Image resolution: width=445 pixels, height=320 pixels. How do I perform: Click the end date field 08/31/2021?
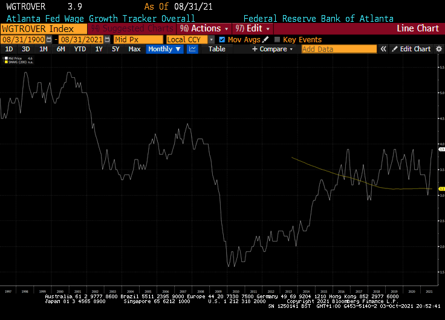click(82, 40)
